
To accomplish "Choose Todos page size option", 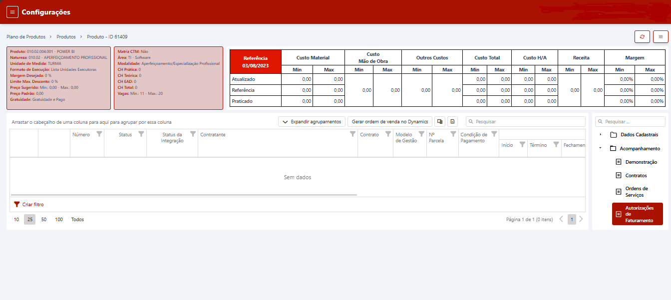I will [77, 220].
